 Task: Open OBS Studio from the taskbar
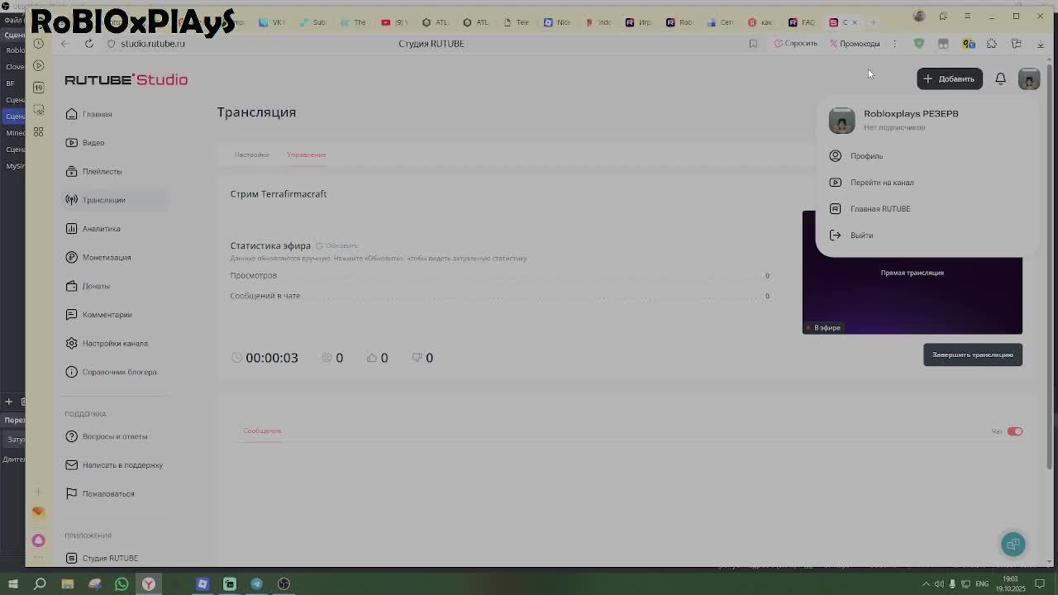click(284, 584)
